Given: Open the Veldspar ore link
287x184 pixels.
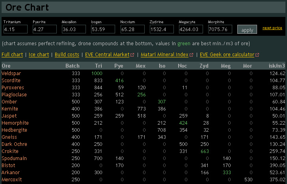Looking at the screenshot, I should point(11,74).
